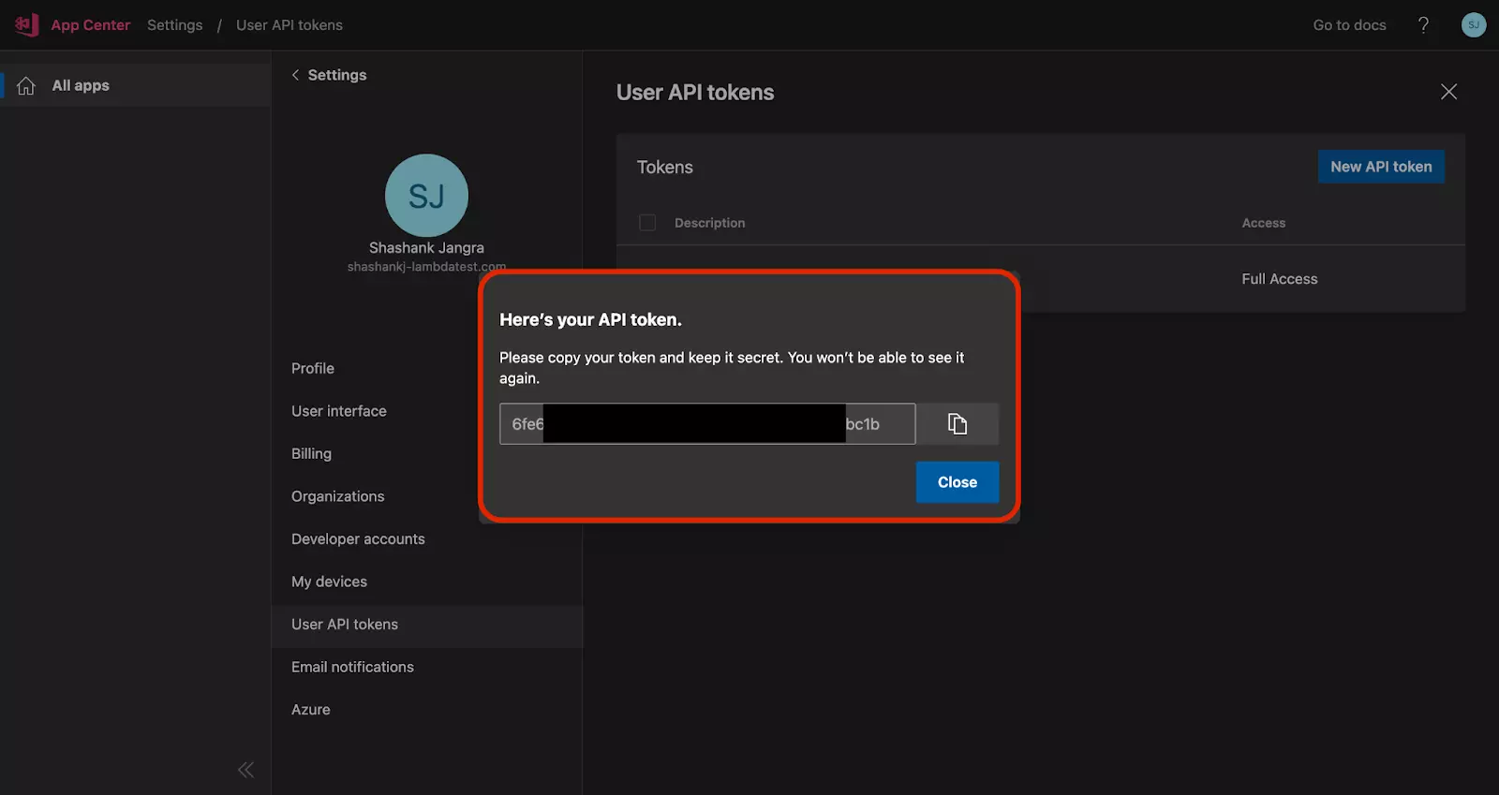Image resolution: width=1499 pixels, height=795 pixels.
Task: Collapse the left sidebar with double chevron
Action: click(245, 770)
